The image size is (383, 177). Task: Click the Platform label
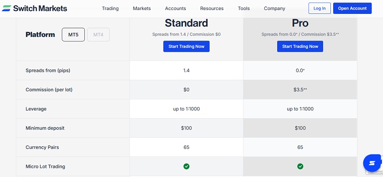tap(40, 34)
